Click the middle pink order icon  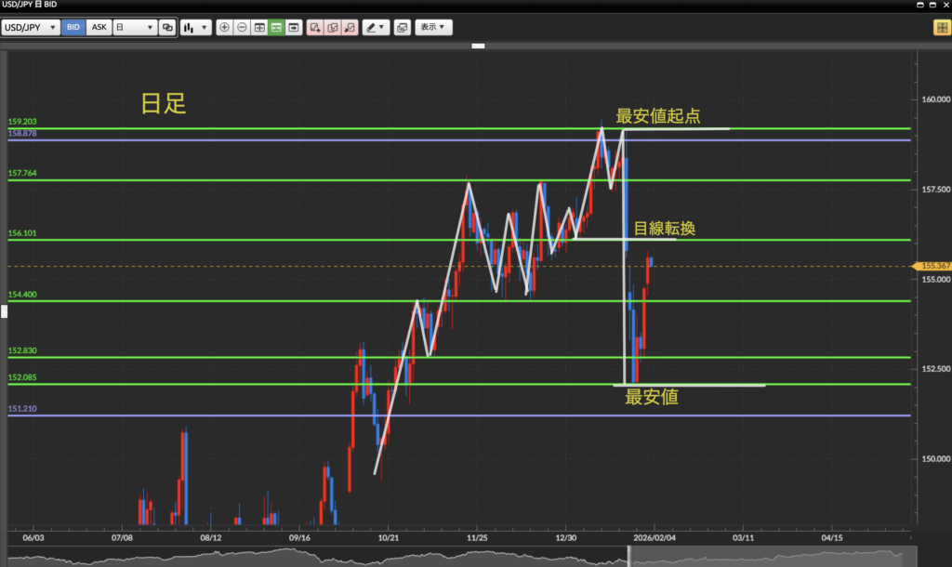(x=332, y=28)
